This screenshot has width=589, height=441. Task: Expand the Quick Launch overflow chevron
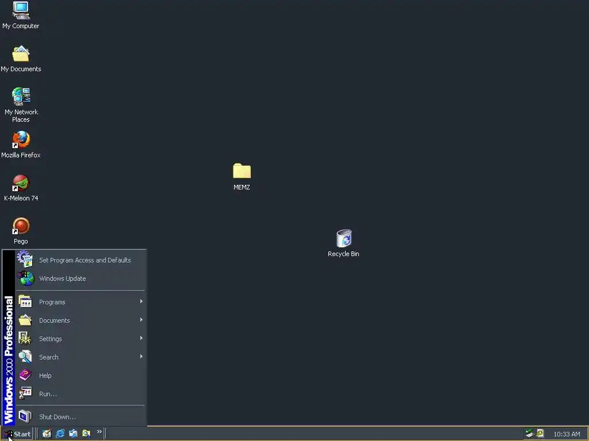[x=99, y=432]
